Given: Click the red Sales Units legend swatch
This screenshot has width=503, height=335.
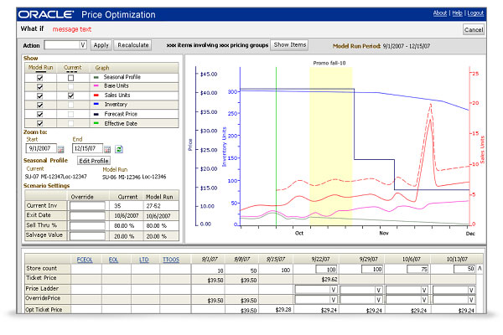Looking at the screenshot, I should [96, 95].
